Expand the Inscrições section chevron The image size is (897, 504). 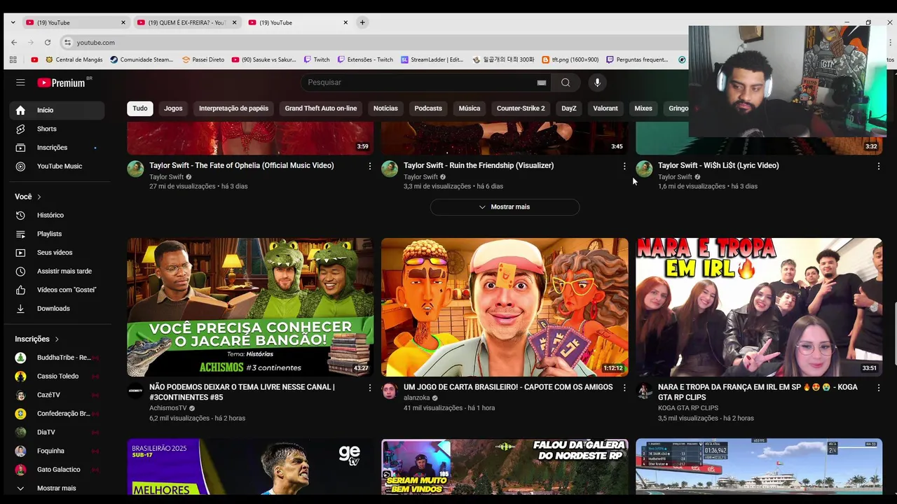click(x=57, y=339)
